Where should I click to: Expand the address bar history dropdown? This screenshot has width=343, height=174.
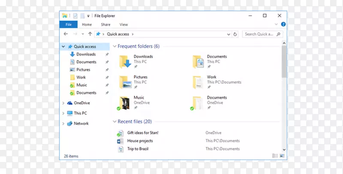tap(229, 34)
